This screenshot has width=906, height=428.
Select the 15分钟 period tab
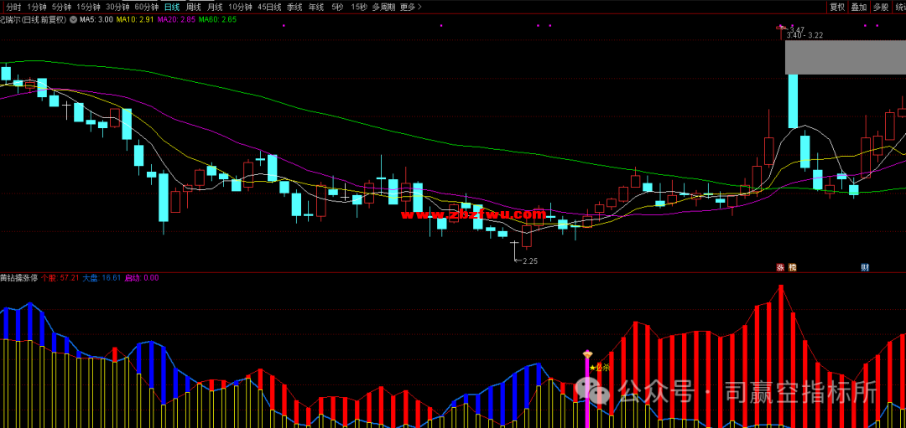point(88,8)
